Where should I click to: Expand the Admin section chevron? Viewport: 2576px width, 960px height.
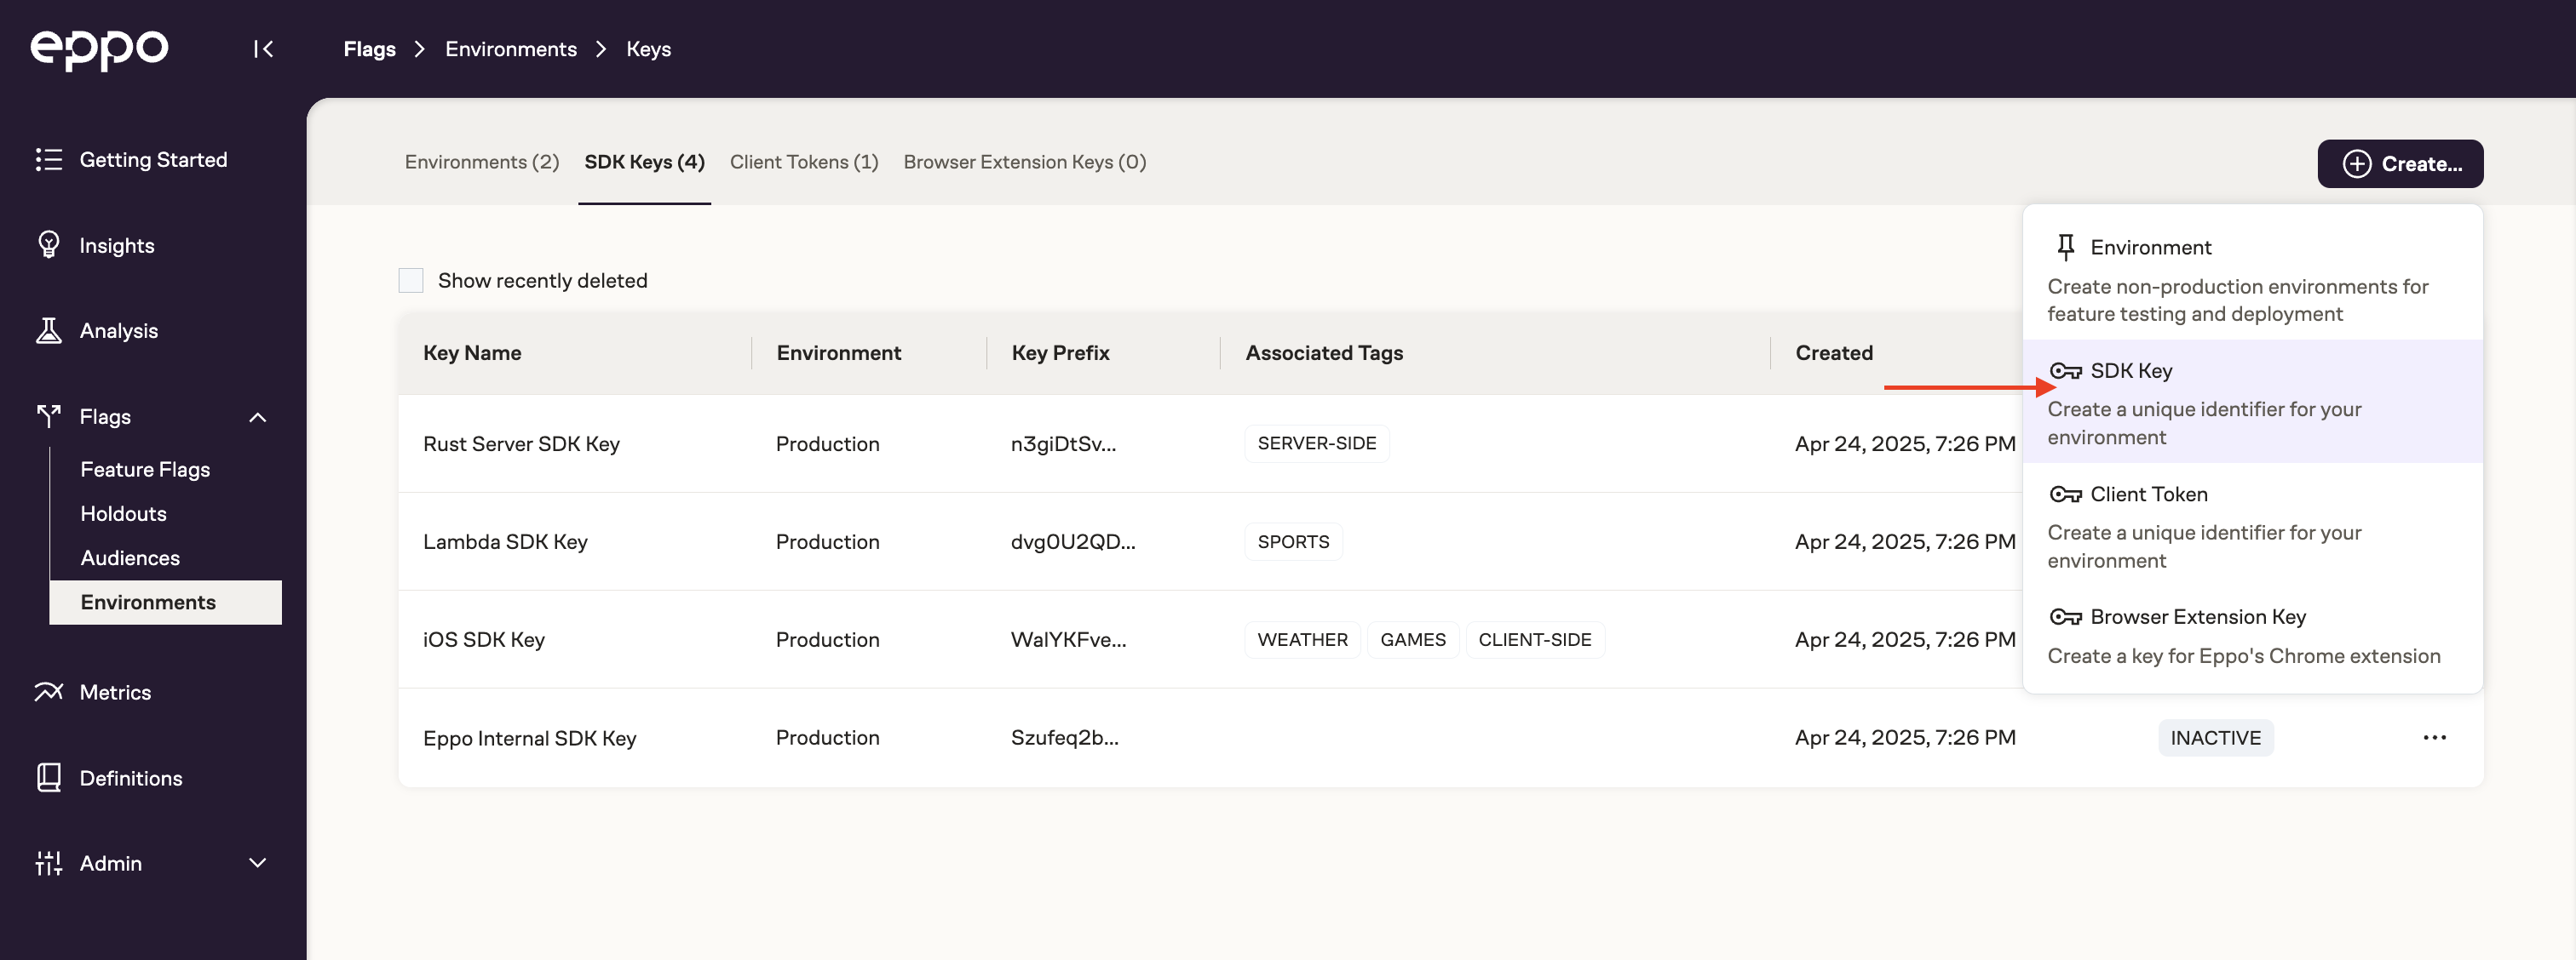point(258,863)
